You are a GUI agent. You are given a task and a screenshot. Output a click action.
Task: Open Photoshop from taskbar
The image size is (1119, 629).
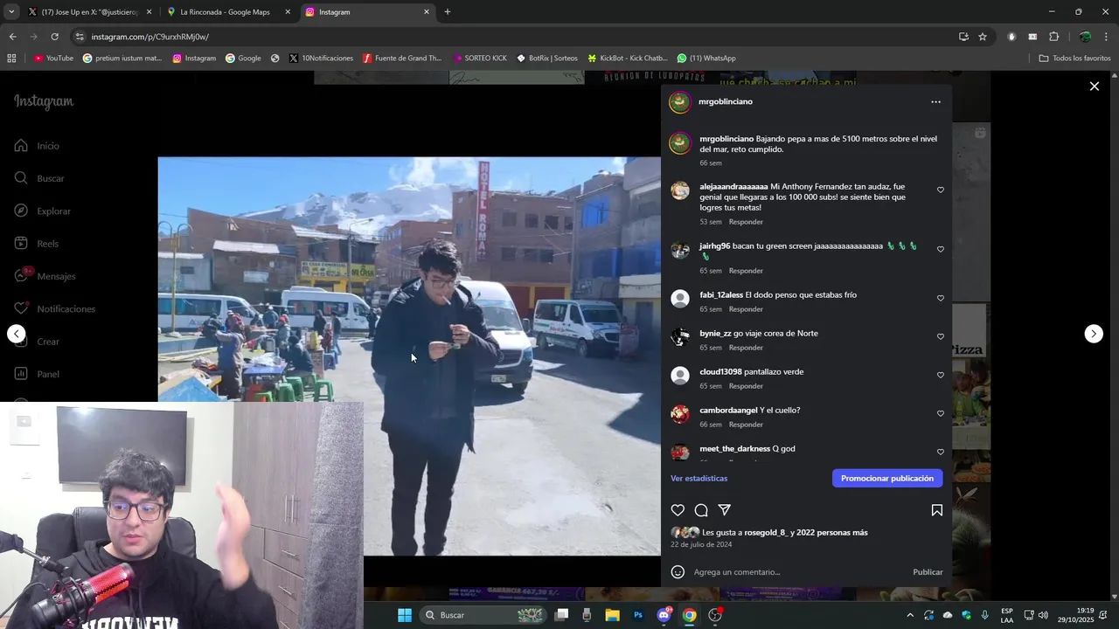pyautogui.click(x=638, y=615)
